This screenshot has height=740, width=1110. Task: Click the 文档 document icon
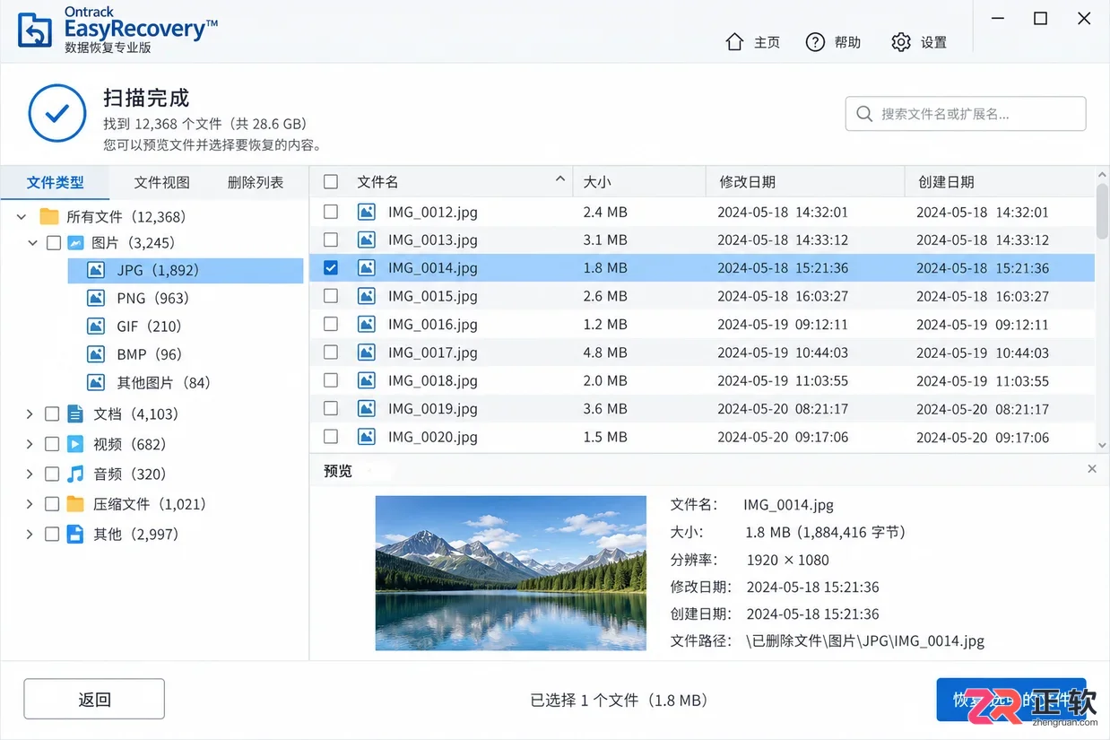tap(76, 414)
